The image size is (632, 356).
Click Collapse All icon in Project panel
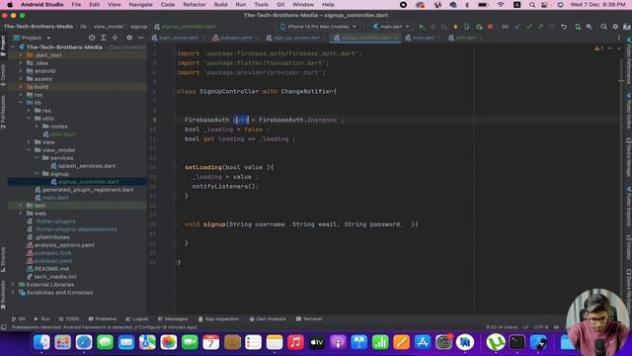pos(115,38)
